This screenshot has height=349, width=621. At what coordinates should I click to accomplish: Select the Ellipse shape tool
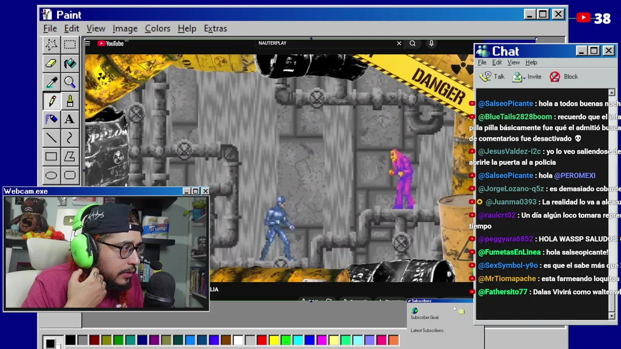tap(51, 175)
